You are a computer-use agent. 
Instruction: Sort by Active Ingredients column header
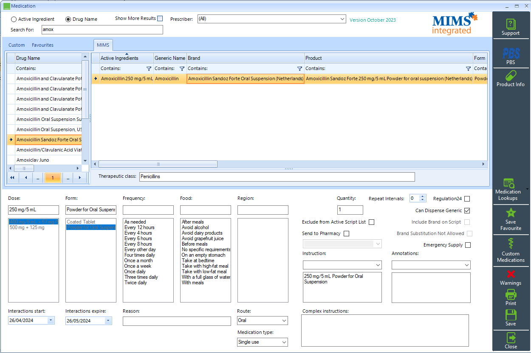coord(126,58)
